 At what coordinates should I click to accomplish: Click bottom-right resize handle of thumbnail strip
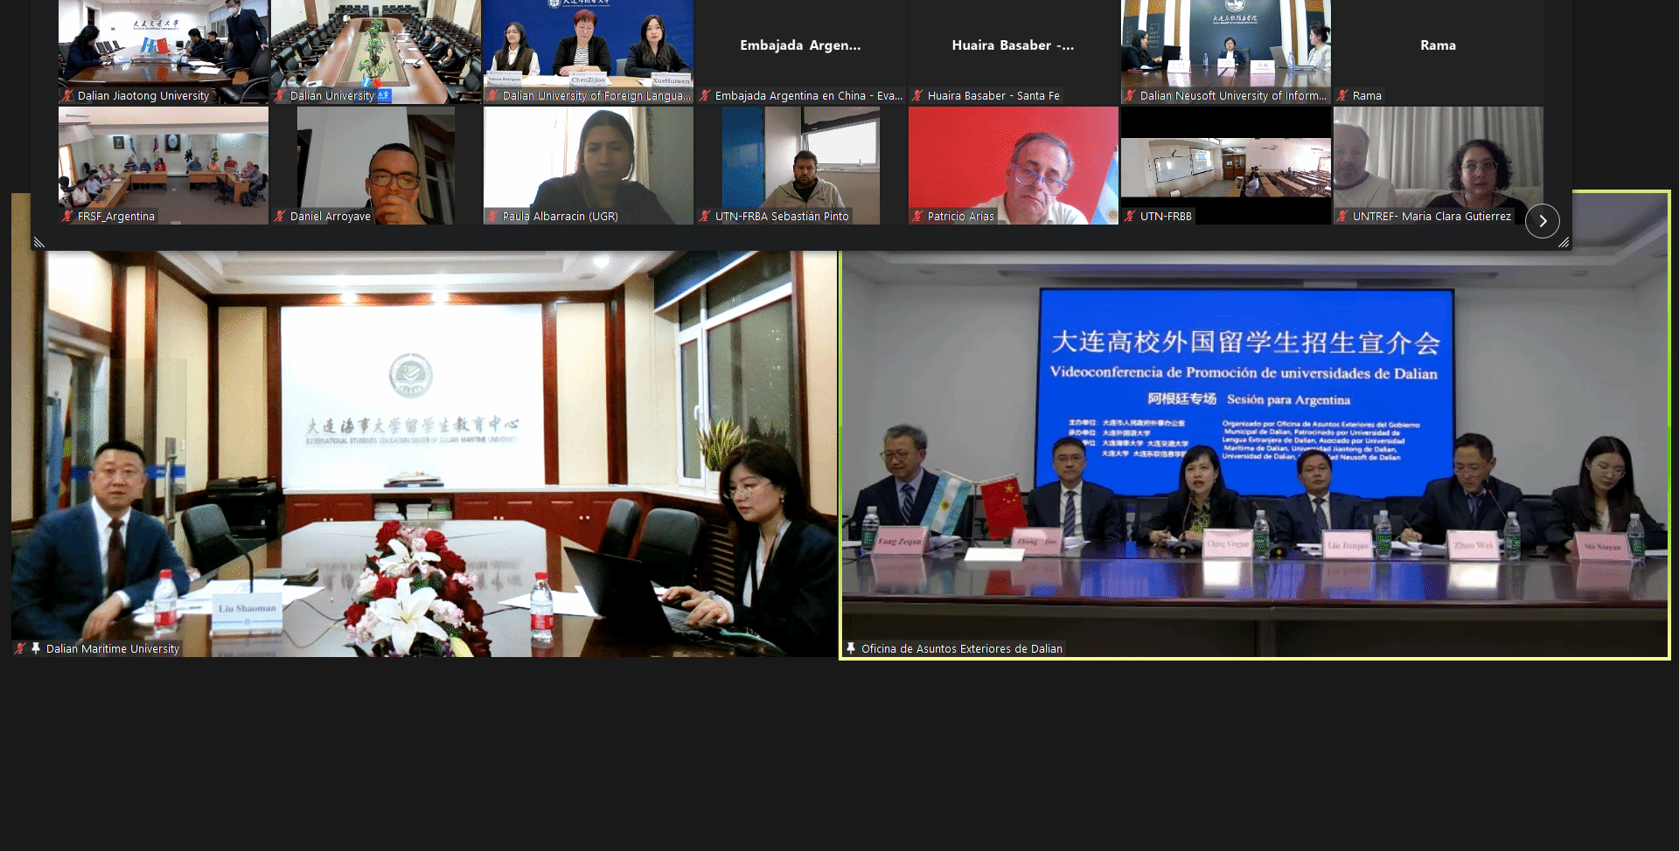[x=1564, y=243]
